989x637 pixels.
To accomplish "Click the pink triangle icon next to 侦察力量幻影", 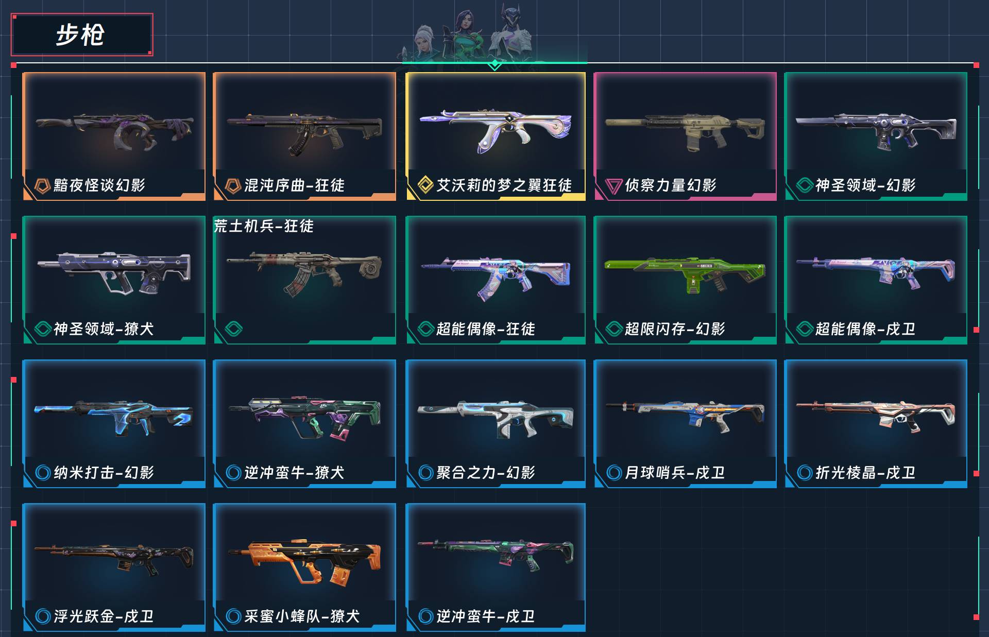I will (x=613, y=186).
